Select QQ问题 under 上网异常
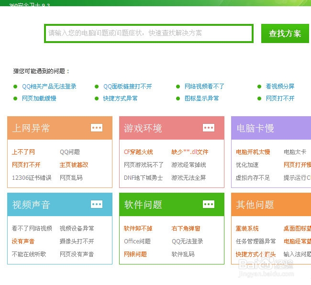 pyautogui.click(x=70, y=152)
